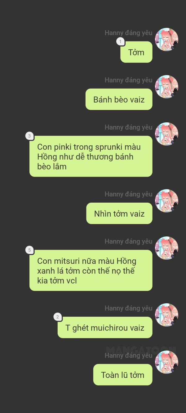Tap the comment count badge showing 5

point(29,250)
